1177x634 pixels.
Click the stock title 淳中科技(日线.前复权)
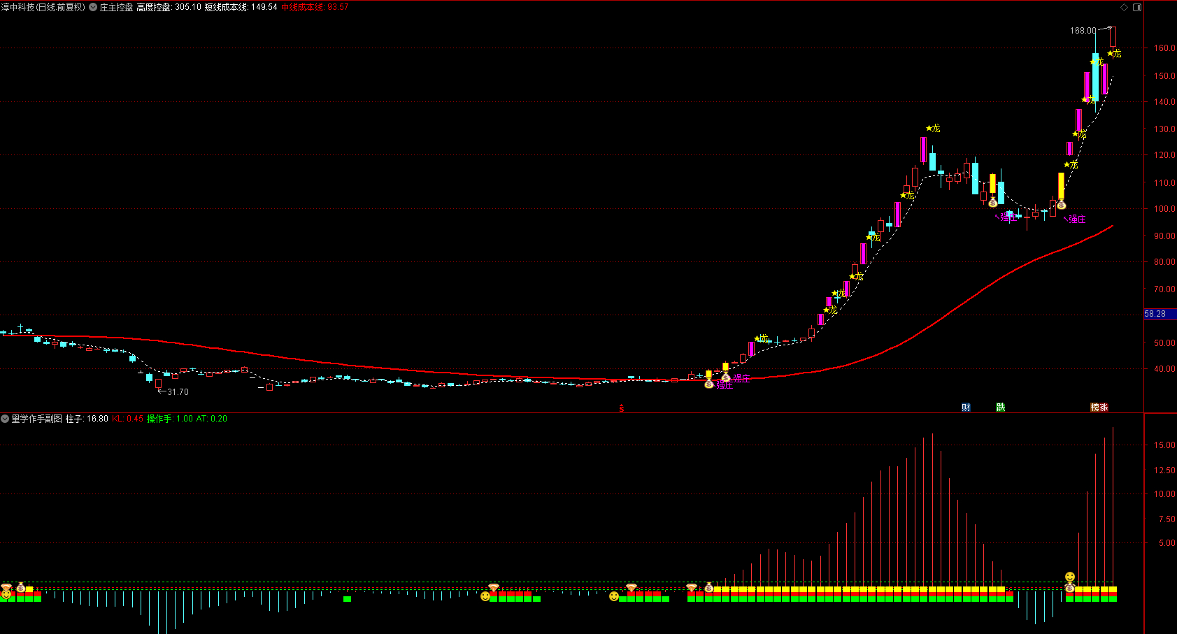[43, 7]
